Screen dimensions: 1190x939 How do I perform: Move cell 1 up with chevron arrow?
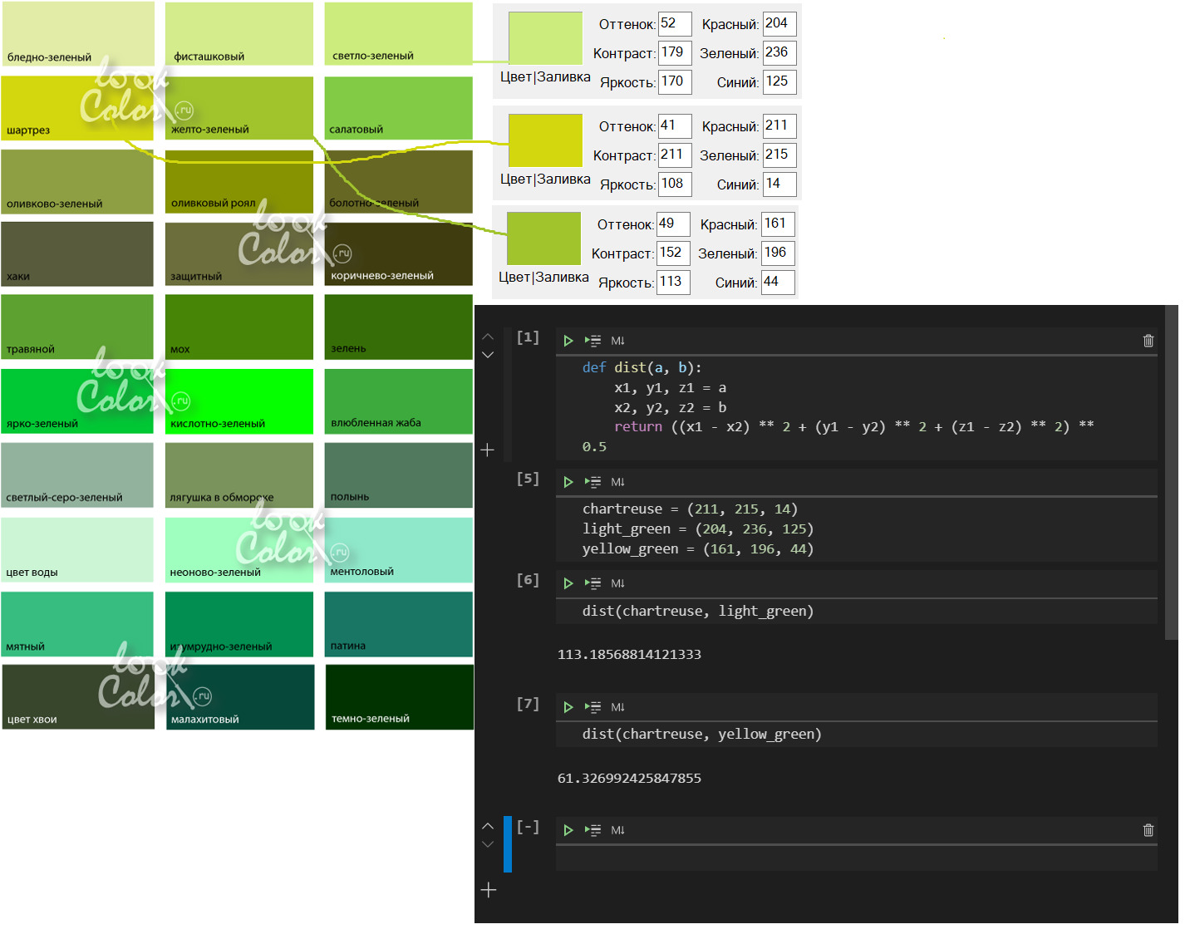[488, 337]
